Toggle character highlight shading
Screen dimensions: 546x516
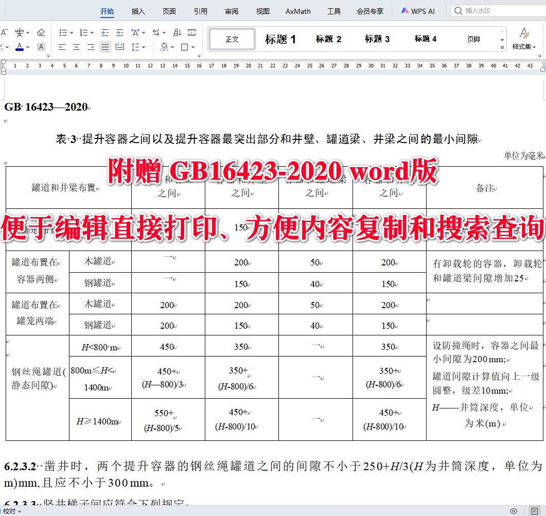(x=40, y=47)
